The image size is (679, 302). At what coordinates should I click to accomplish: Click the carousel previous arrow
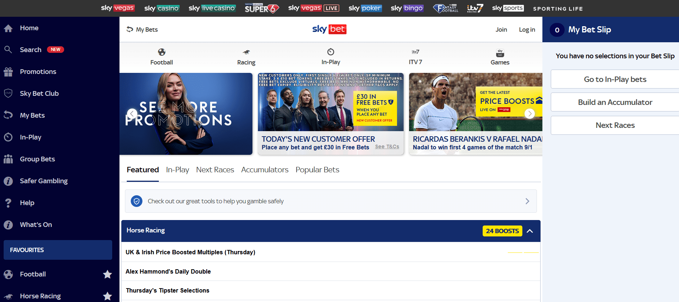(132, 114)
